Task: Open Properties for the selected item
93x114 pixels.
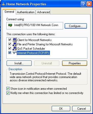Action: 75,63
